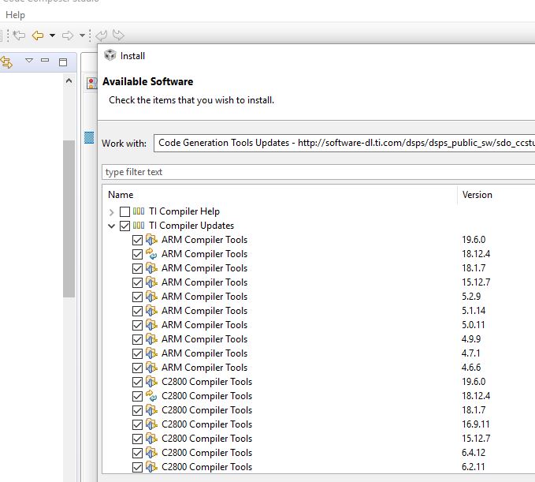Click the ARM Compiler Tools 18.1.7 feature icon
535x482 pixels.
(151, 267)
